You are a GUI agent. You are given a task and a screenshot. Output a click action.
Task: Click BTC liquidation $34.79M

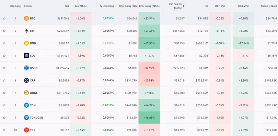click(271, 18)
